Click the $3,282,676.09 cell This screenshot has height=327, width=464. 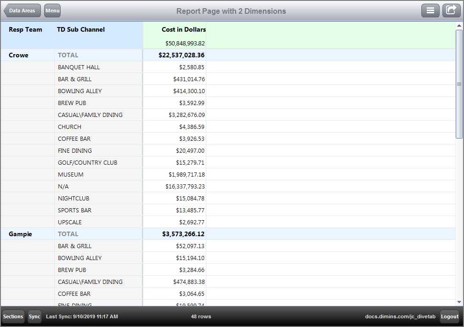[187, 115]
